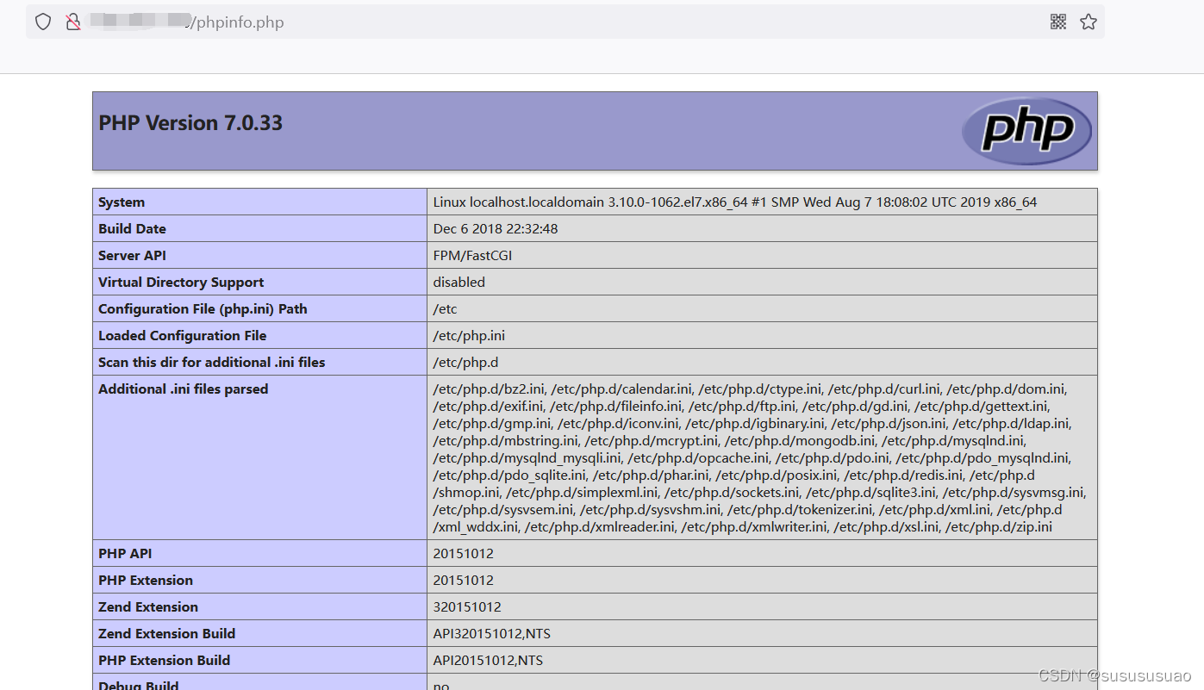The width and height of the screenshot is (1204, 690).
Task: Select the 'API20151012,NTS' value
Action: tap(488, 661)
